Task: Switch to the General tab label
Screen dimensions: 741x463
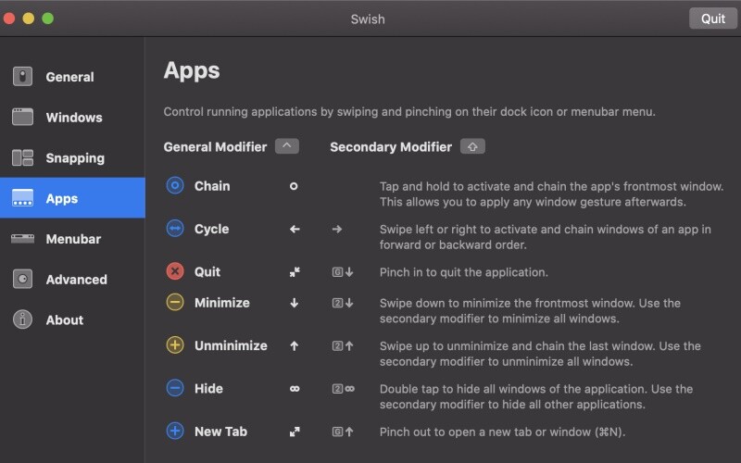Action: tap(70, 77)
